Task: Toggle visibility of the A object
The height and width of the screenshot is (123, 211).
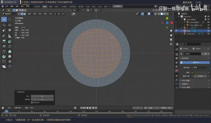Action: pyautogui.click(x=208, y=28)
